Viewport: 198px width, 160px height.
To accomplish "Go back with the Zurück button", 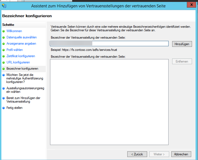I will [137, 154].
